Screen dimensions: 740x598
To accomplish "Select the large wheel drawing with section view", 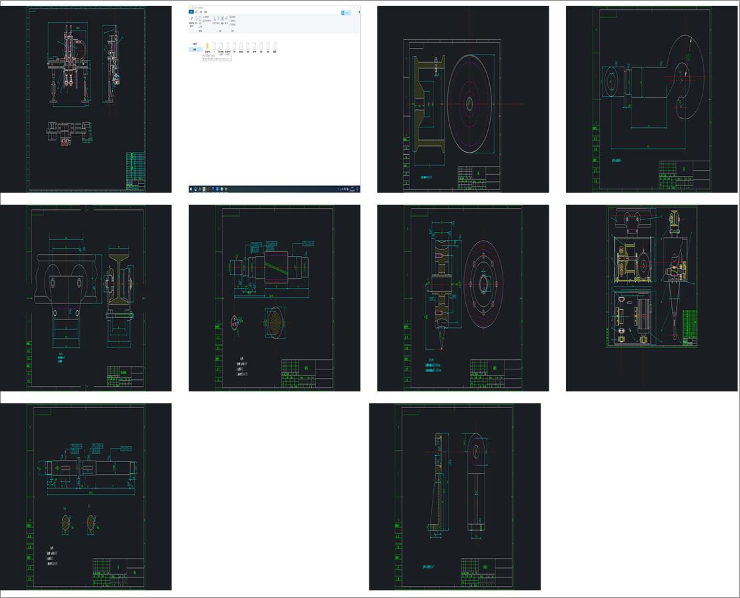I will 463,99.
